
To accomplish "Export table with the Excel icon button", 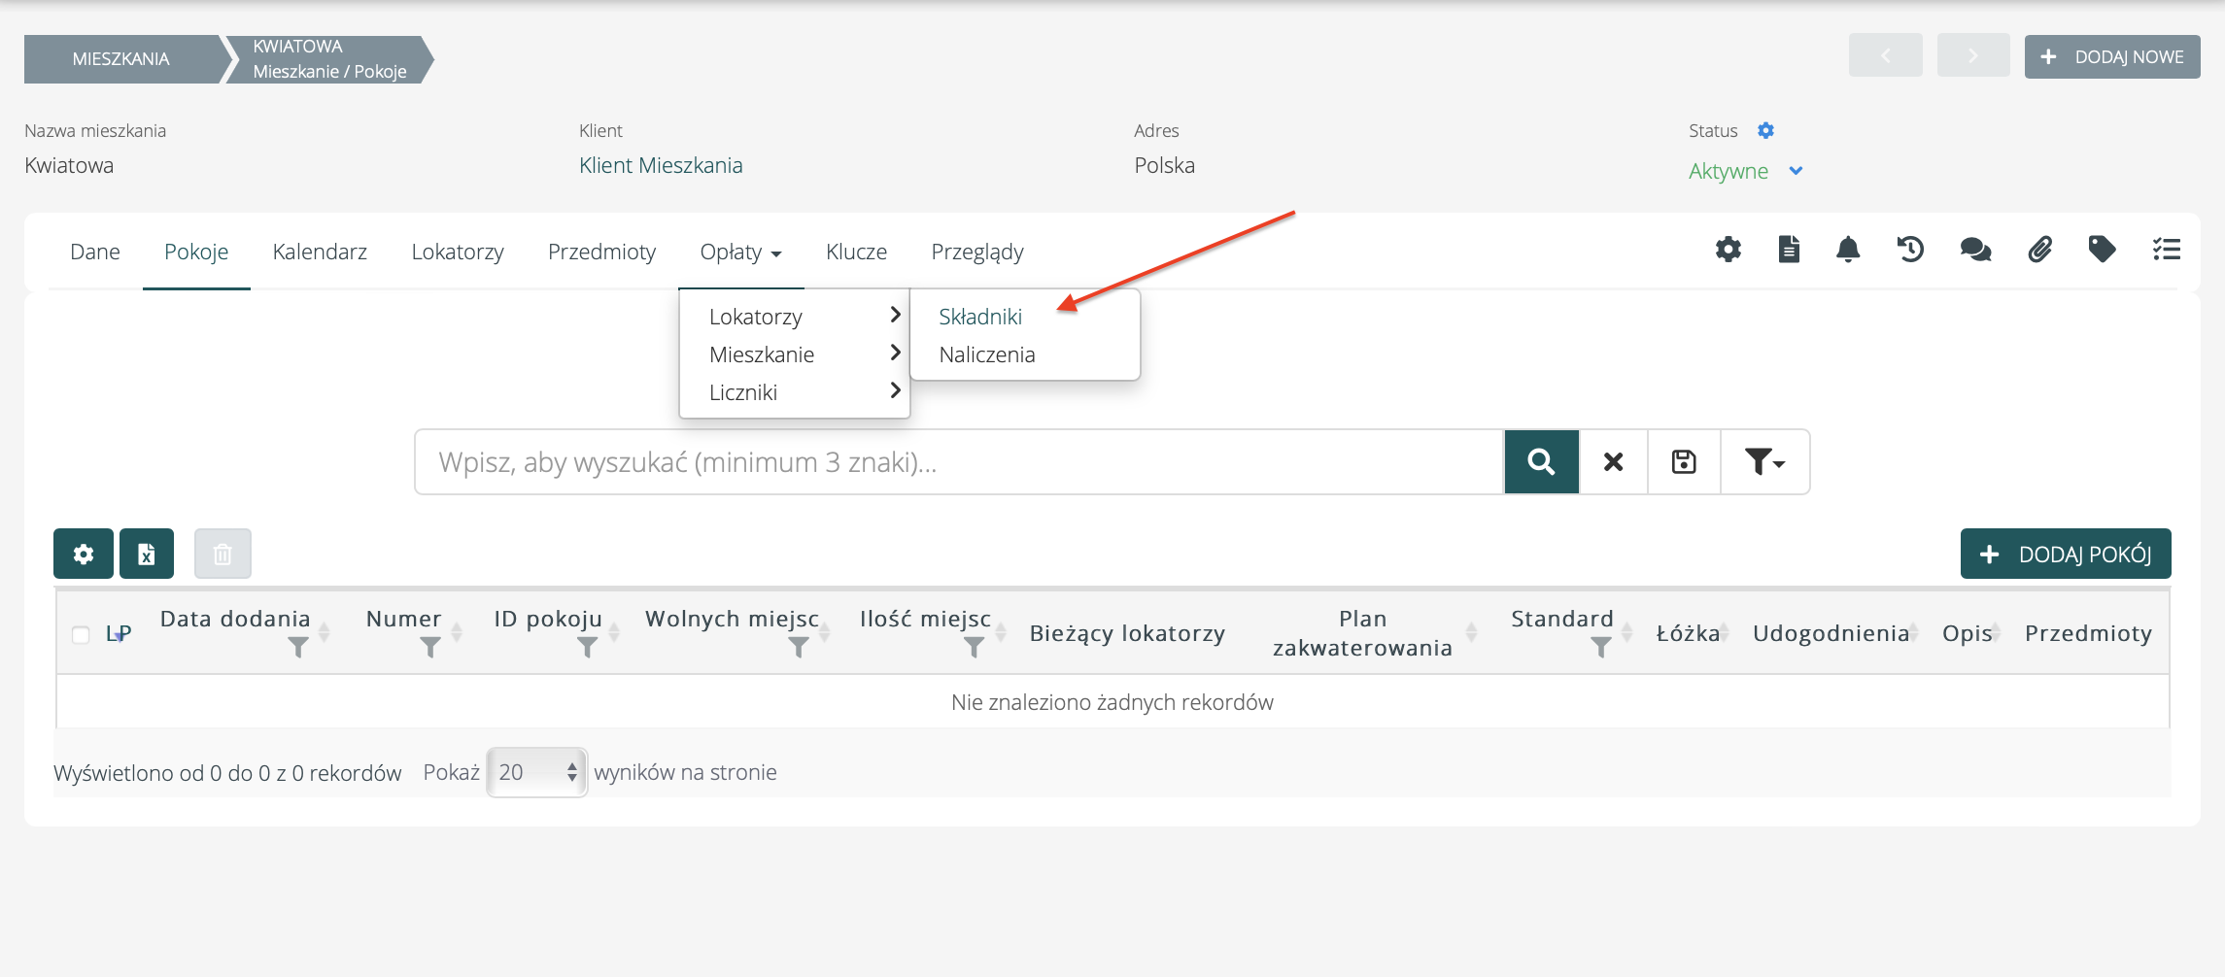I will click(147, 554).
